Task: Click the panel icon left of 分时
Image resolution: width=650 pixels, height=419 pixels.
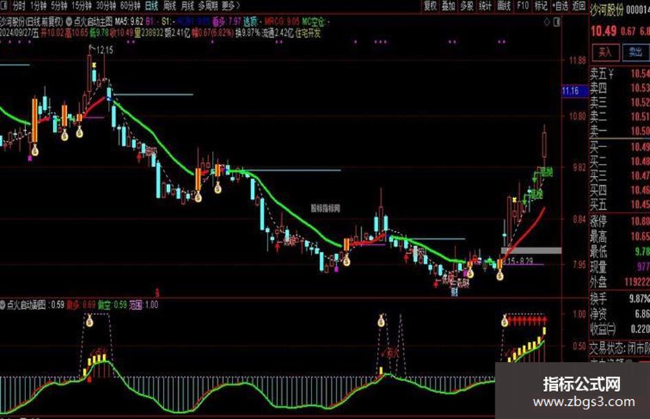Action: click(x=4, y=6)
